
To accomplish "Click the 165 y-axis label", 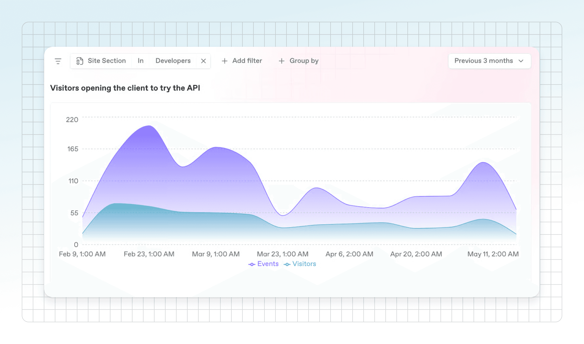I will [x=73, y=149].
